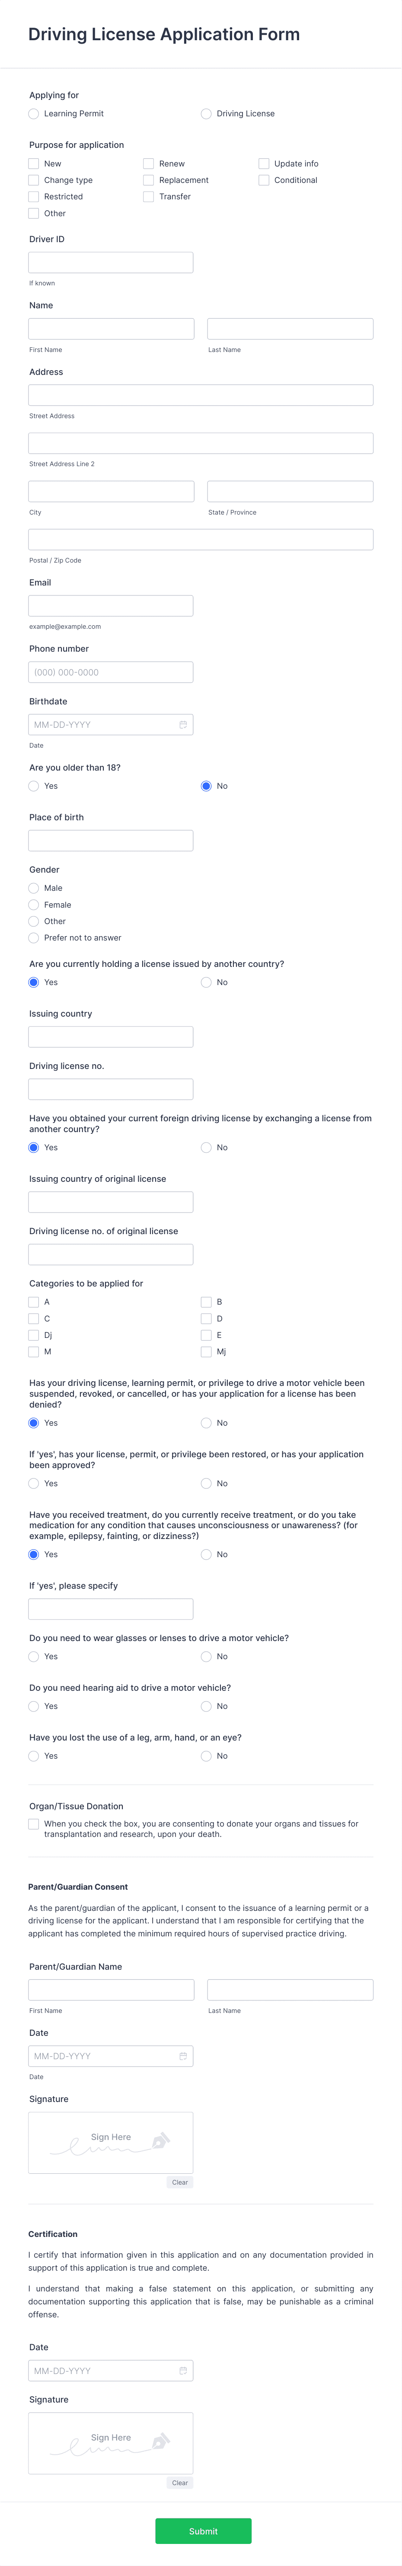Select the Male gender option

(33, 887)
